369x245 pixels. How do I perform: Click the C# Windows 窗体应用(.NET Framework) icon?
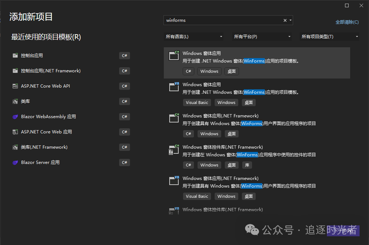tap(174, 118)
